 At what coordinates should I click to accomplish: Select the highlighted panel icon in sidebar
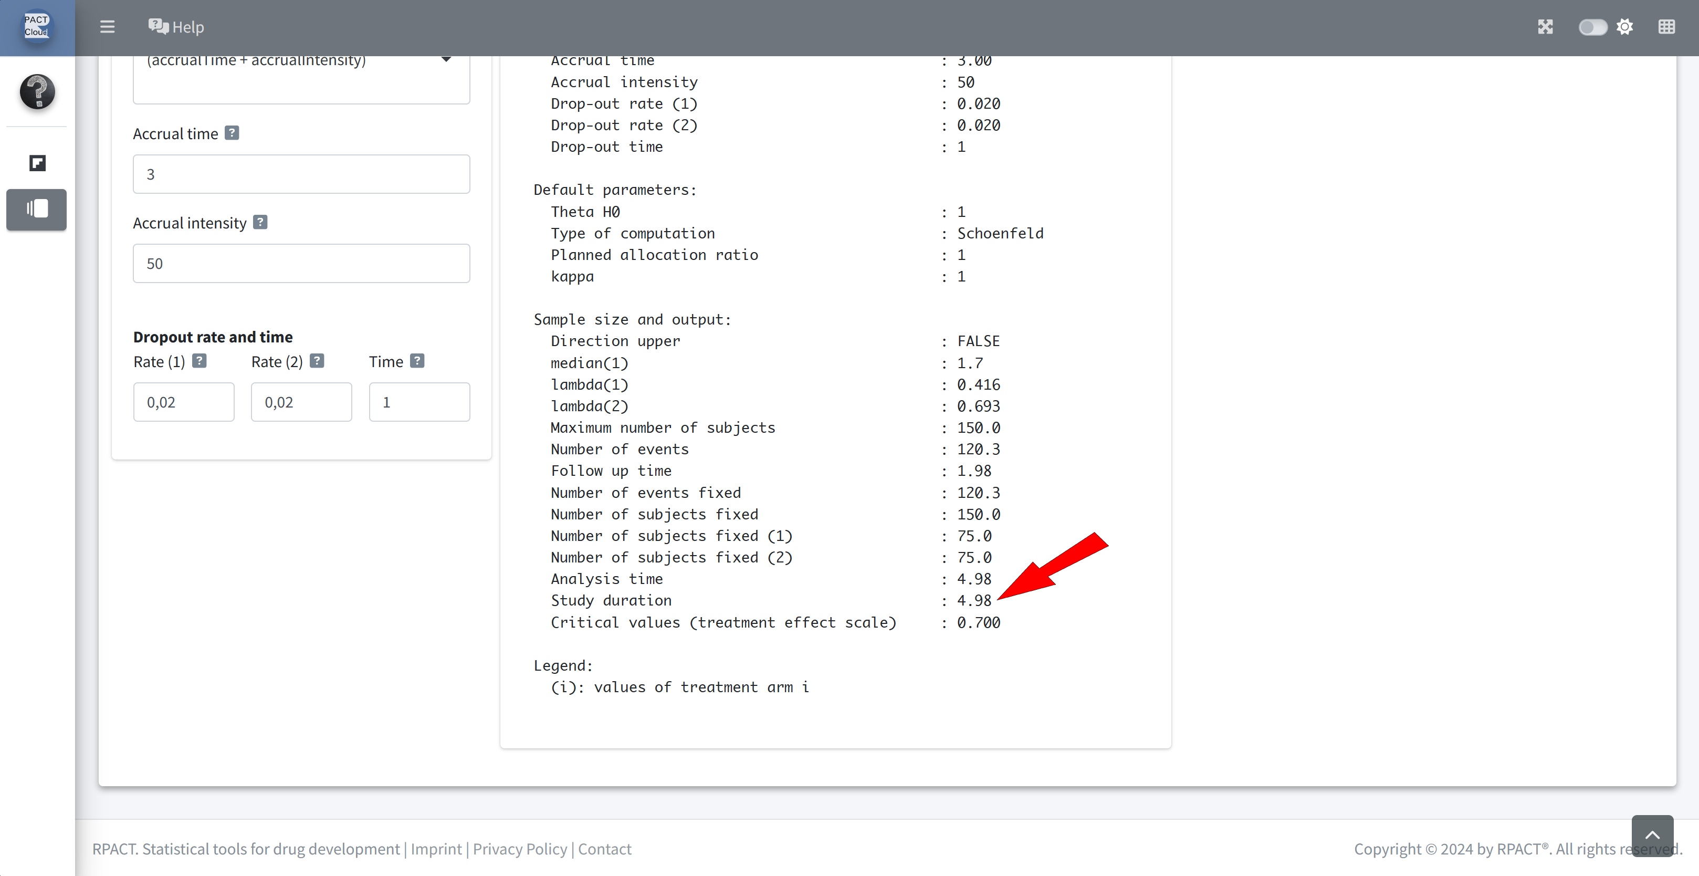(x=37, y=209)
